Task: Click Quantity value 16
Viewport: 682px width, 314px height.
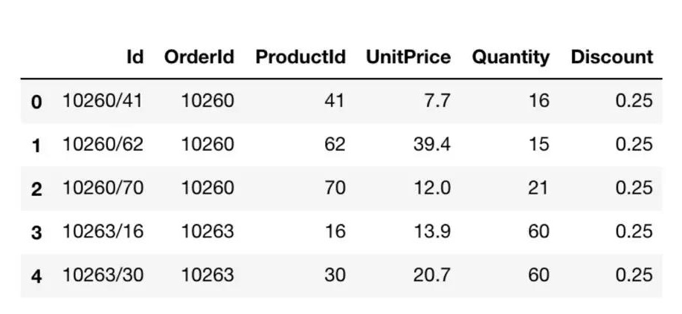Action: tap(539, 101)
